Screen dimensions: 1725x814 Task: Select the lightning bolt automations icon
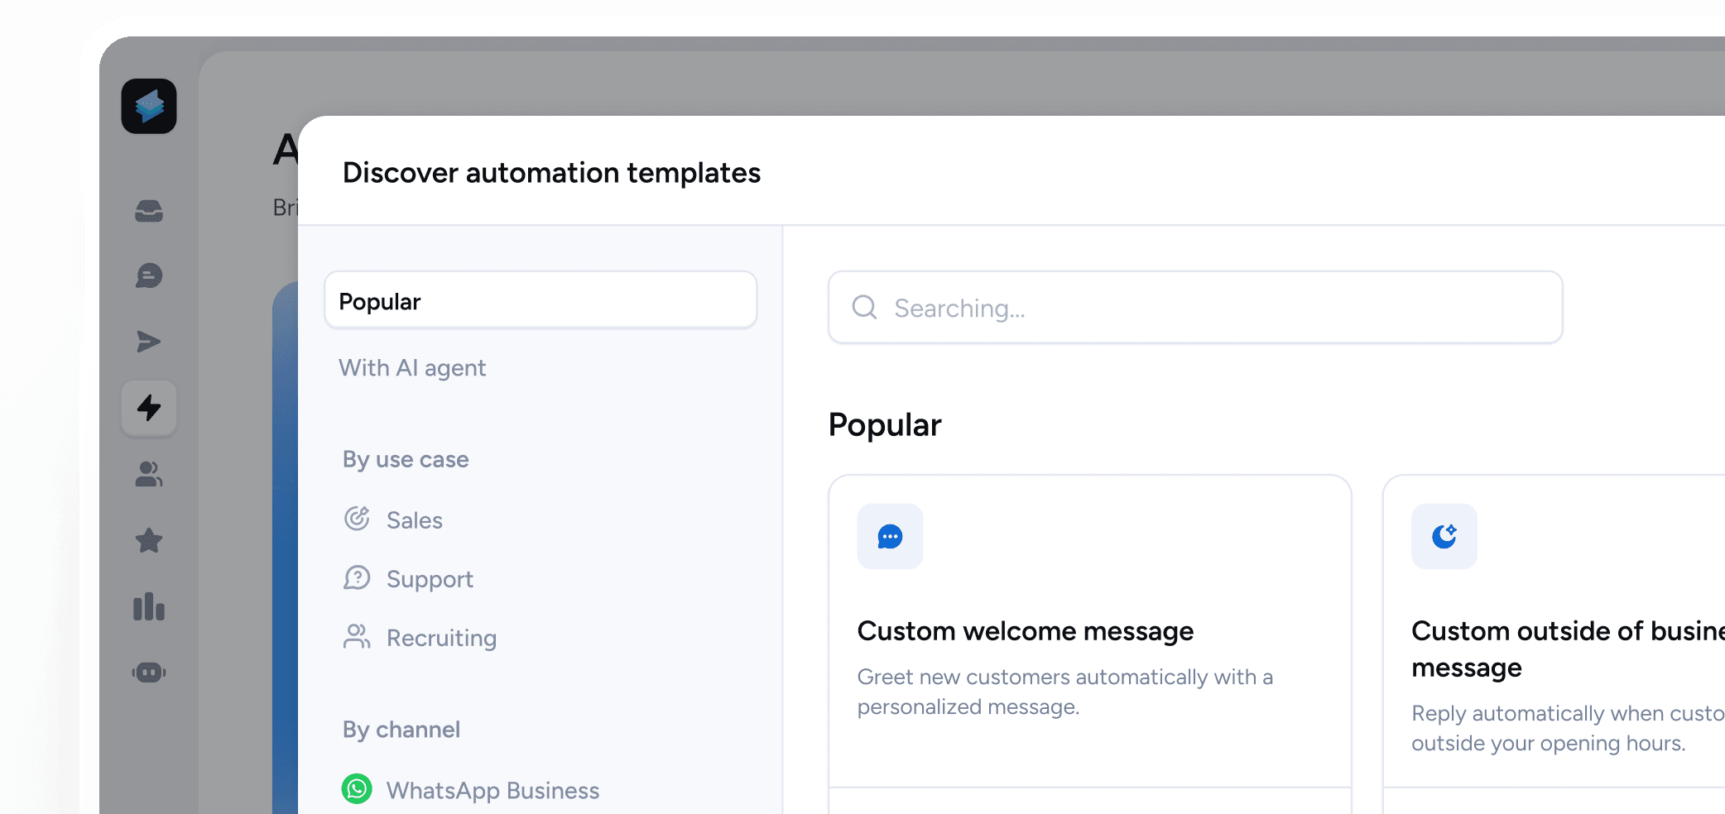pyautogui.click(x=149, y=408)
